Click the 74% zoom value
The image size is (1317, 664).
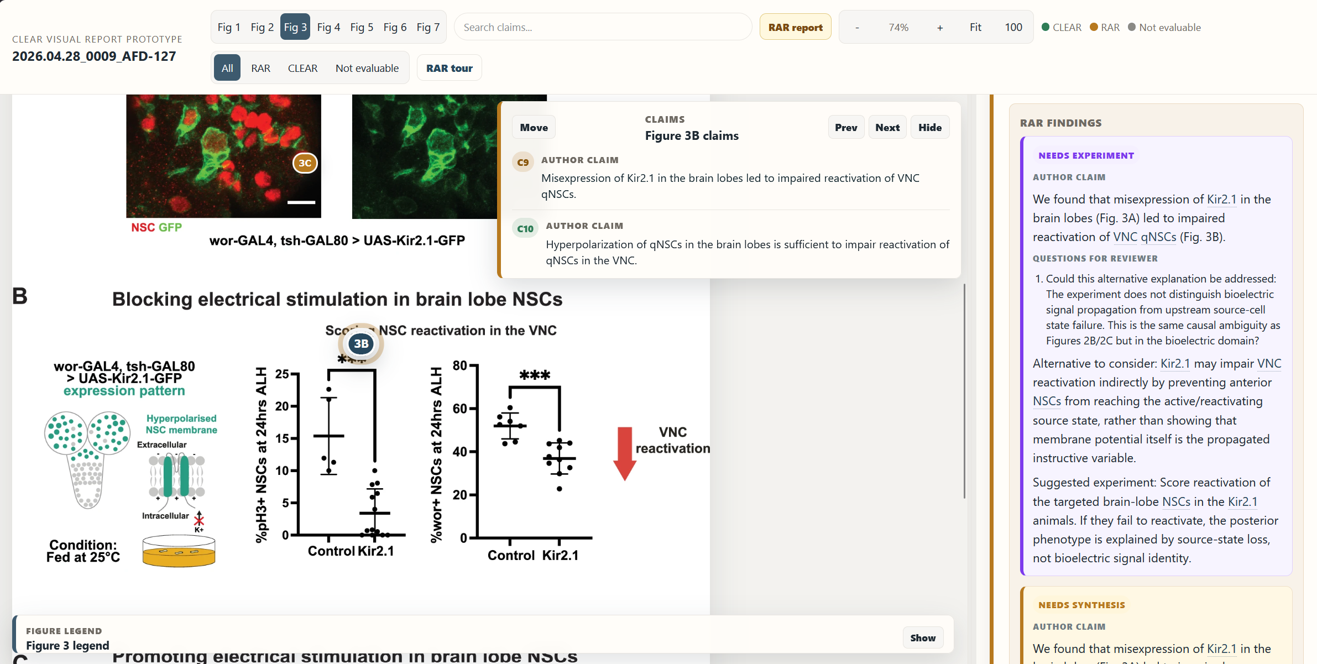898,27
